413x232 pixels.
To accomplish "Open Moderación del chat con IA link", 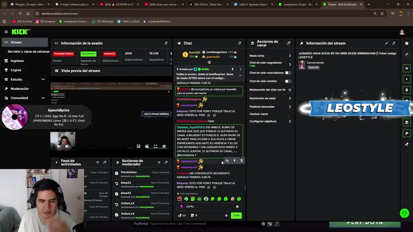I will click(270, 90).
